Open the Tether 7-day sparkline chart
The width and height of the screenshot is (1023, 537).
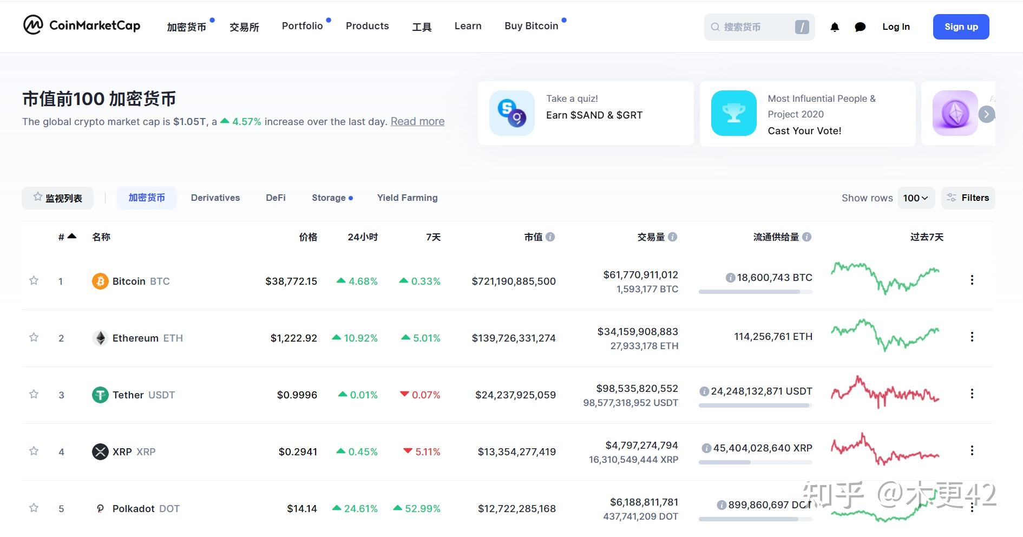click(885, 392)
